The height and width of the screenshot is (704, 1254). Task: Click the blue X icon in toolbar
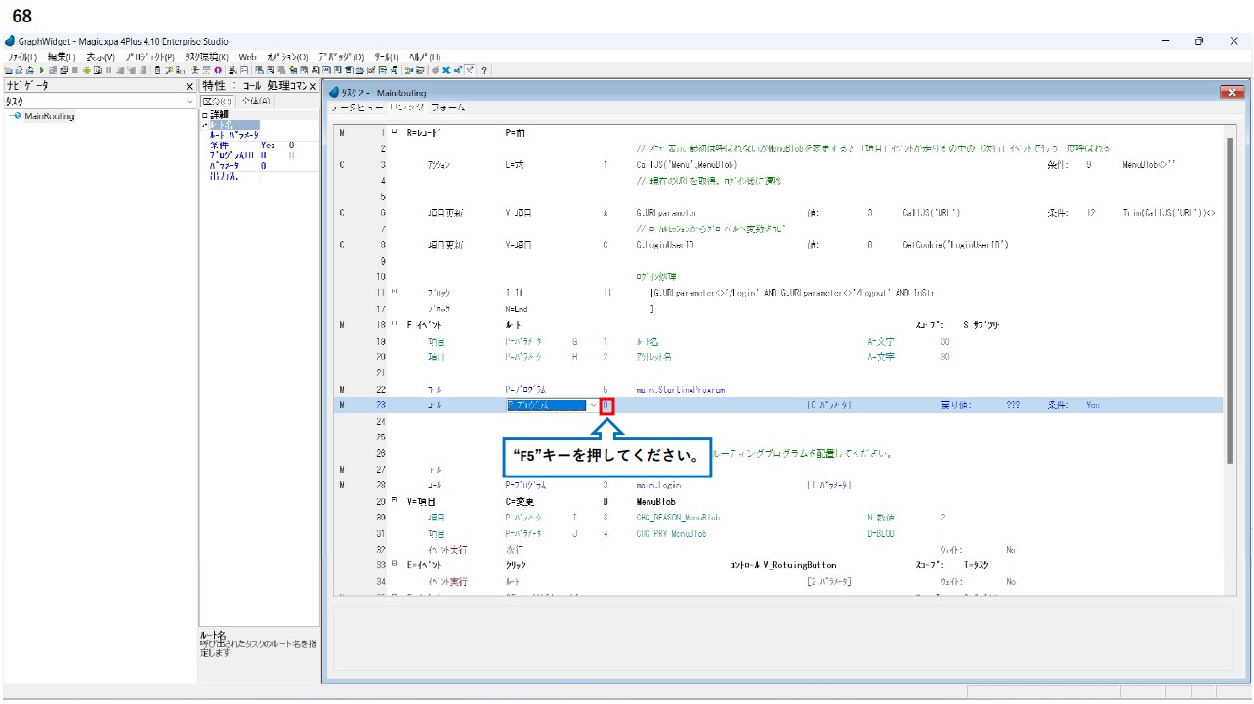447,70
